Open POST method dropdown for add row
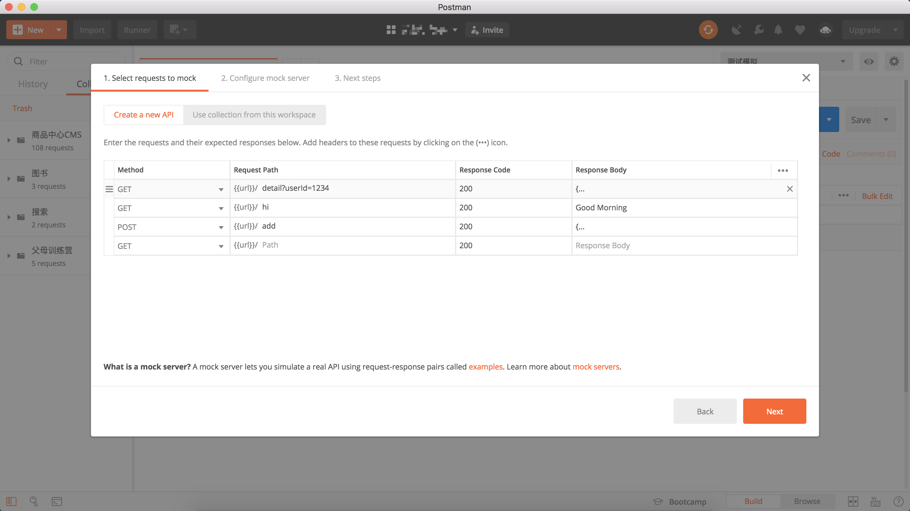910x511 pixels. 221,227
